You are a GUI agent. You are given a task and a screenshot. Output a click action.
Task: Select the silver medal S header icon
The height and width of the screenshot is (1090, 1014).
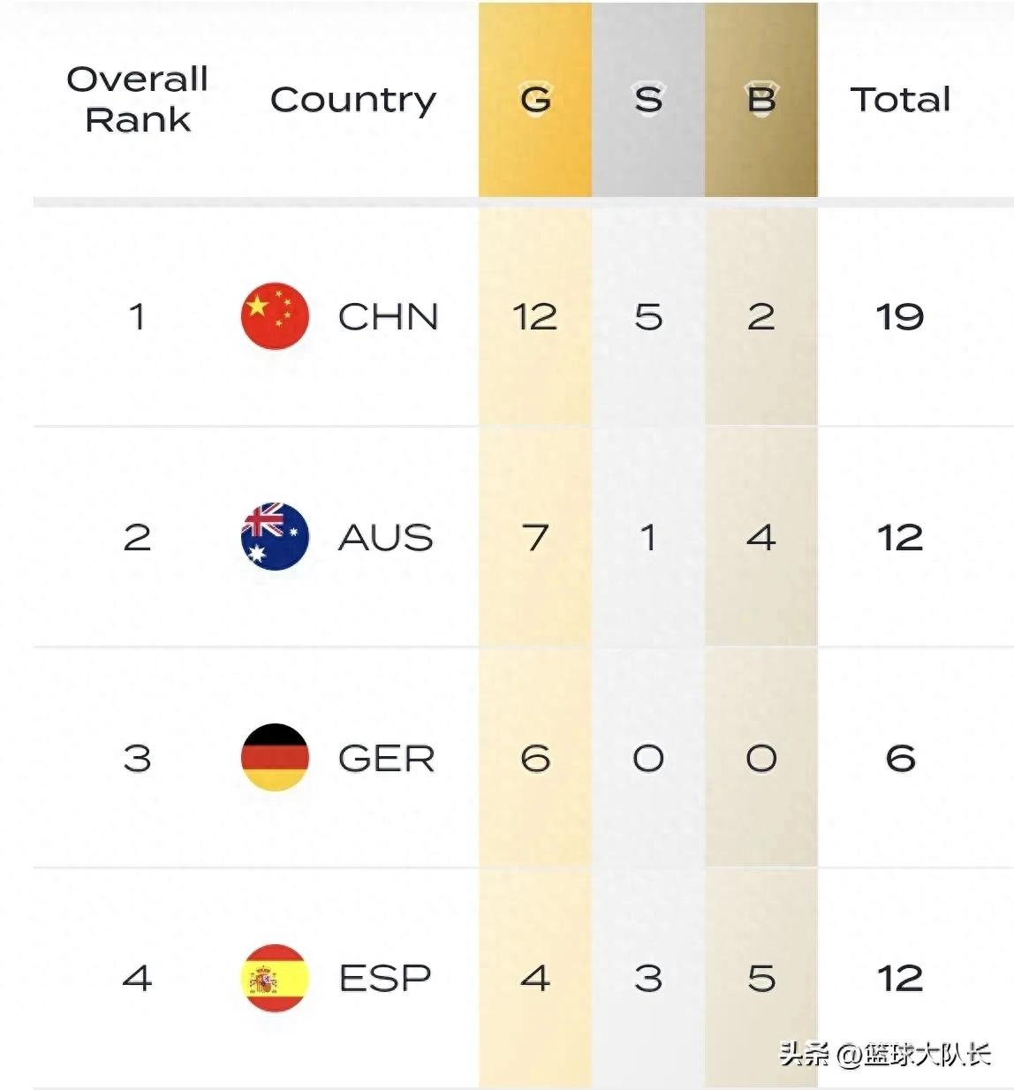648,99
